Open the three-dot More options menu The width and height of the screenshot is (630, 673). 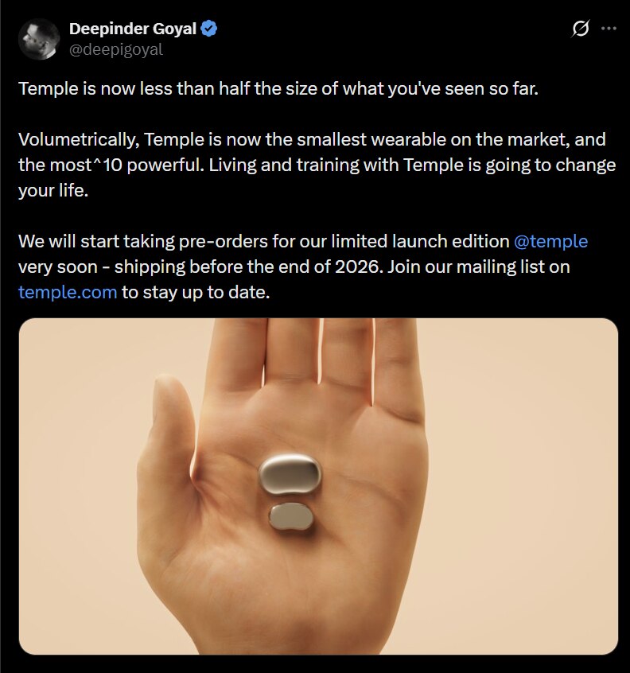click(x=609, y=29)
